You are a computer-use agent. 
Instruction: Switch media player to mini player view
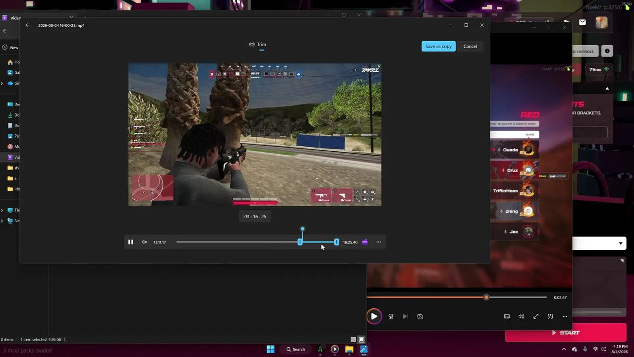[x=550, y=316]
